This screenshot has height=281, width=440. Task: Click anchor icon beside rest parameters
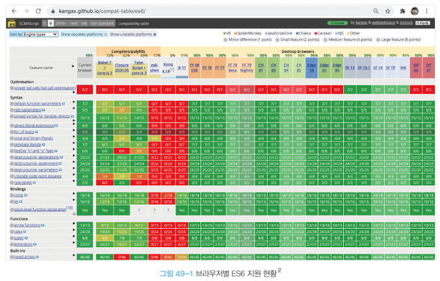click(43, 110)
